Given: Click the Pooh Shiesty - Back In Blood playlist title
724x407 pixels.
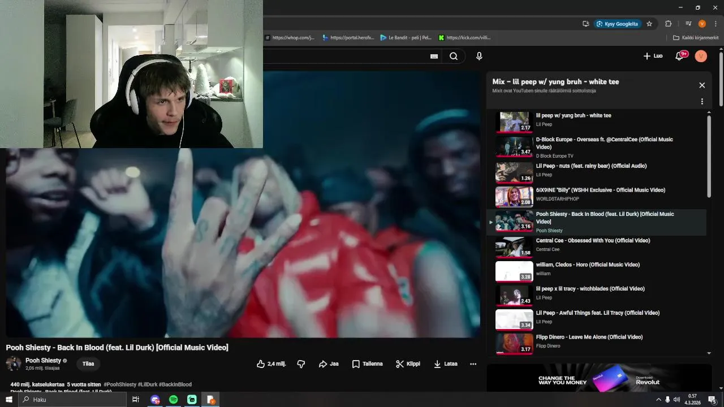Looking at the screenshot, I should point(605,218).
